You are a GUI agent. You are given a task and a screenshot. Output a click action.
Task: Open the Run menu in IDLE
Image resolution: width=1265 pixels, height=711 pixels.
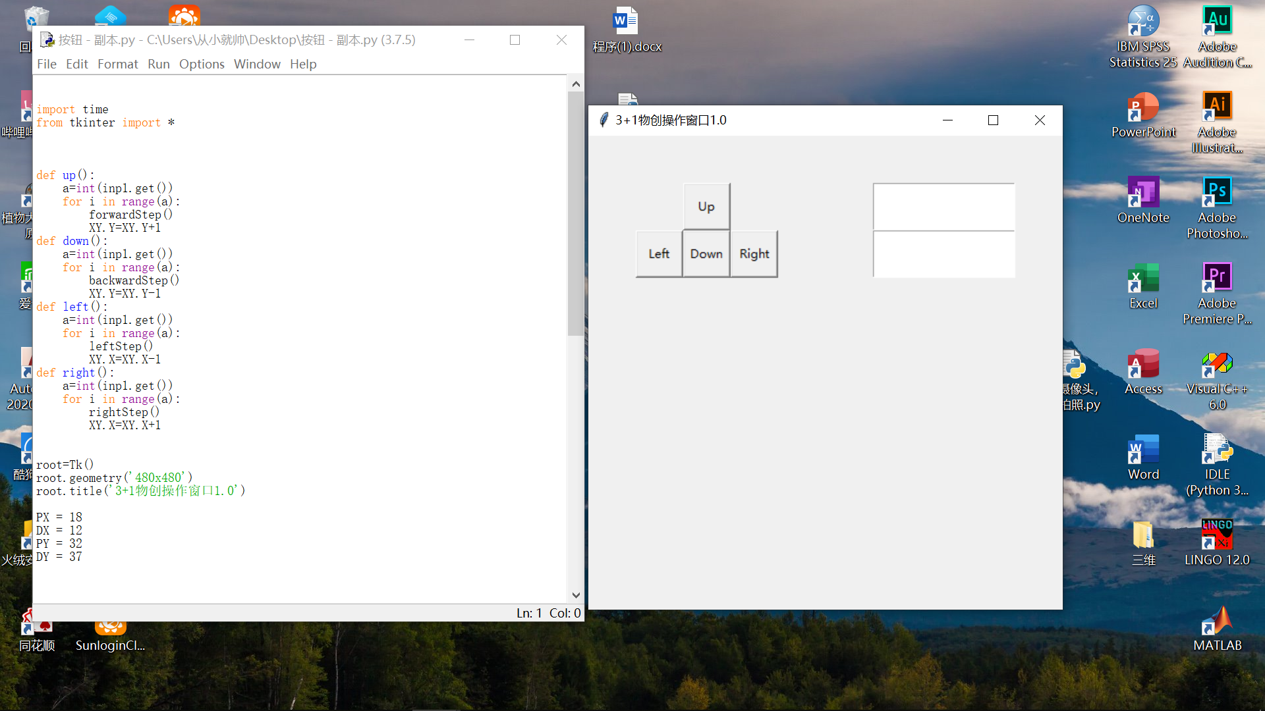click(158, 64)
